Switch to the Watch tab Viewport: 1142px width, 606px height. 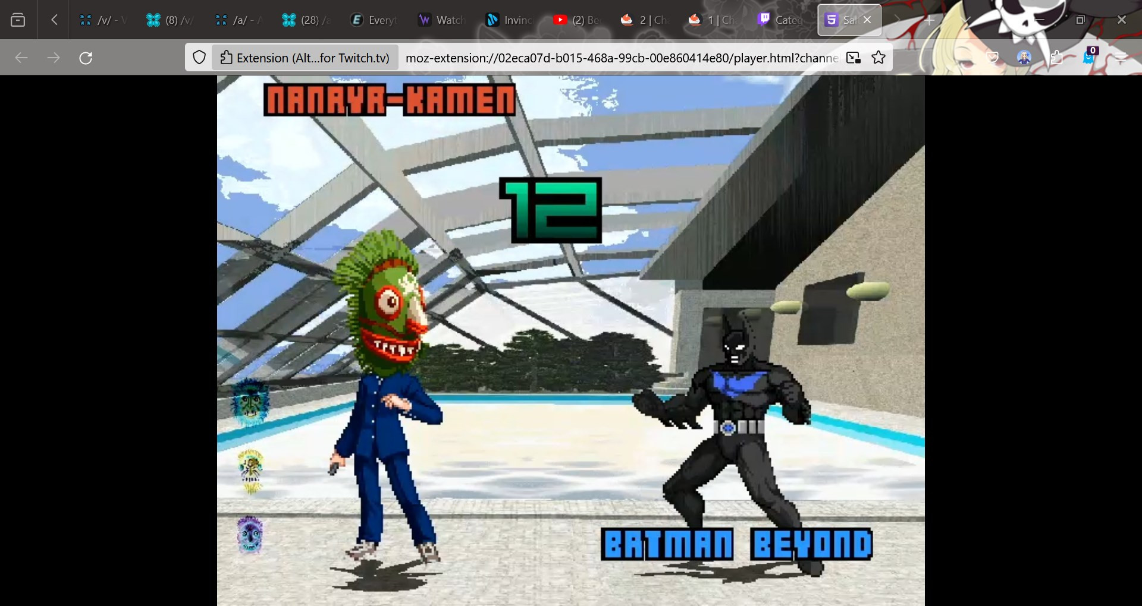(x=441, y=20)
